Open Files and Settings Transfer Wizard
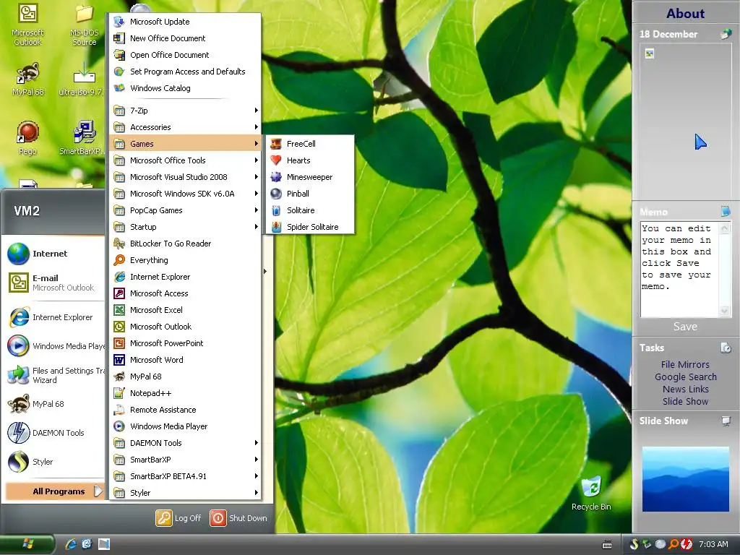 pos(53,375)
